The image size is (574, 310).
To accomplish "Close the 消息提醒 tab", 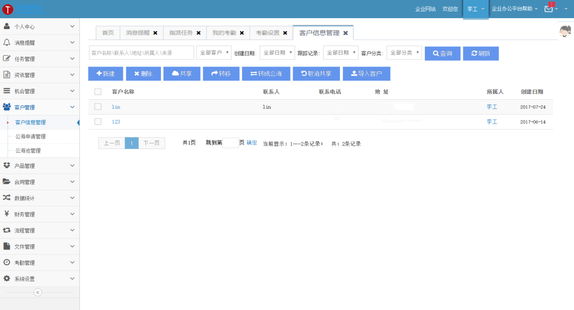I will pos(155,33).
